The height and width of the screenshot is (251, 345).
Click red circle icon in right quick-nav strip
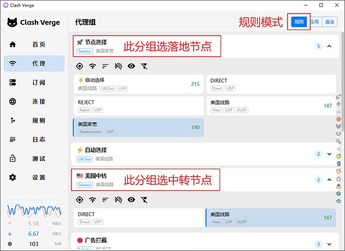click(338, 119)
